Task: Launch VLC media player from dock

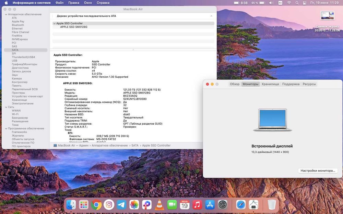Action: [x=159, y=205]
